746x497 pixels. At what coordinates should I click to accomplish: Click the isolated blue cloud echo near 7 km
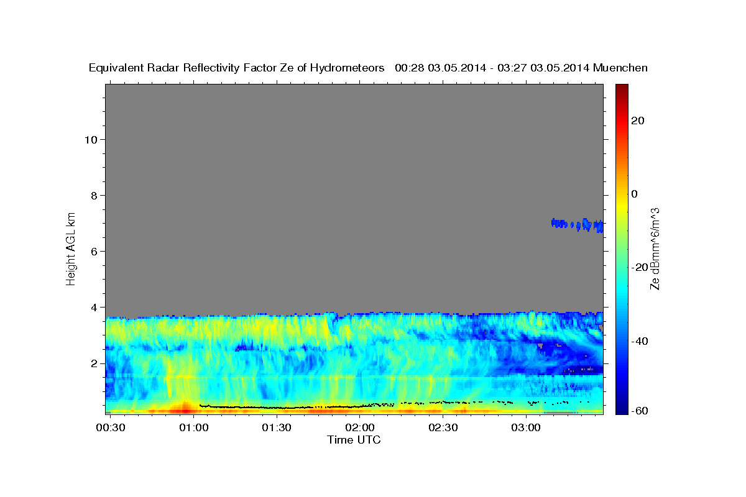tap(577, 224)
